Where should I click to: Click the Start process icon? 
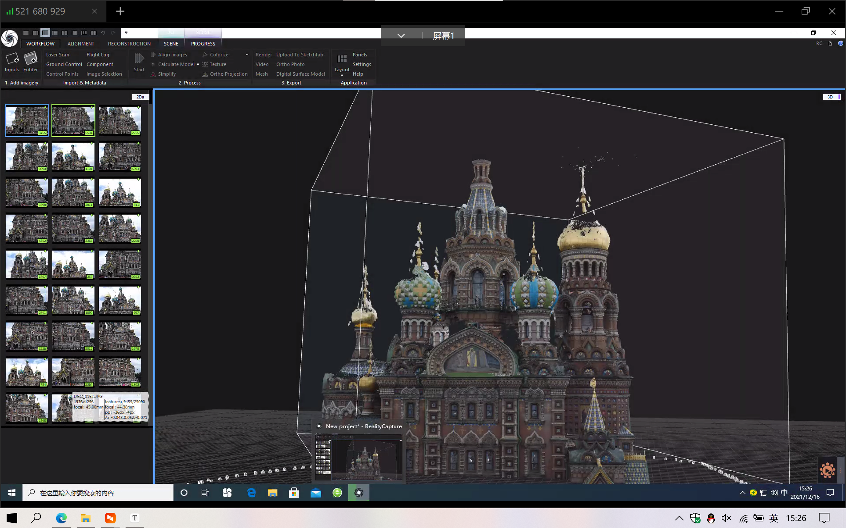coord(139,58)
